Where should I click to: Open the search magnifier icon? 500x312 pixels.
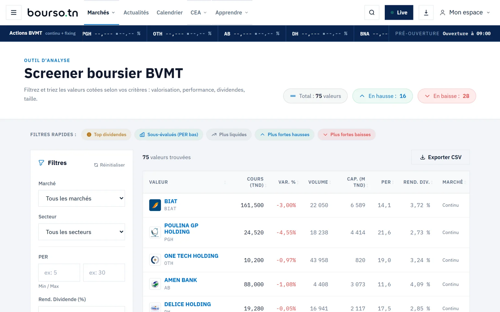[x=372, y=12]
